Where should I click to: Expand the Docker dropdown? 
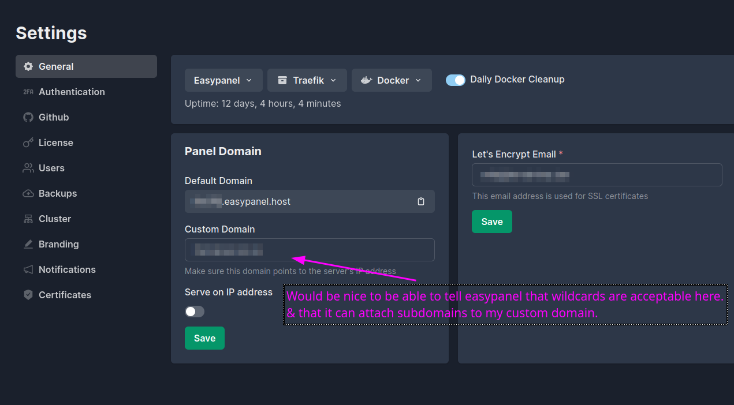click(x=391, y=80)
